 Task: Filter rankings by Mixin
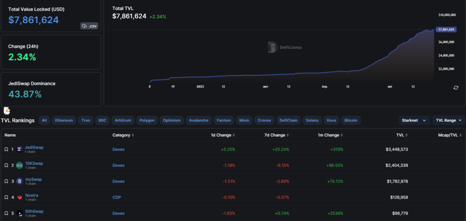[244, 121]
